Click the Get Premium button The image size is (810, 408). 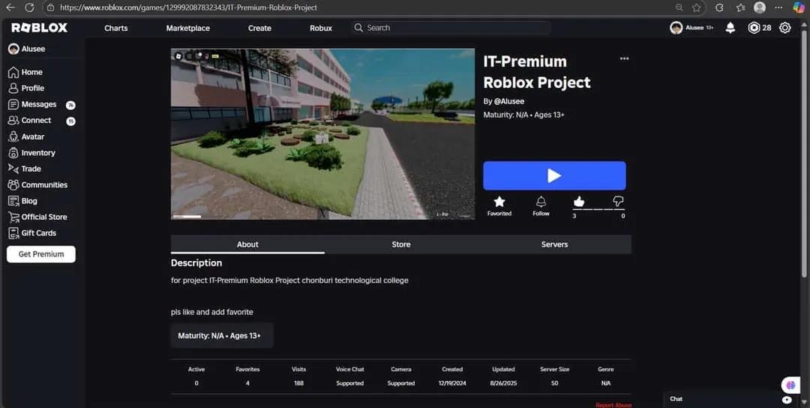41,254
